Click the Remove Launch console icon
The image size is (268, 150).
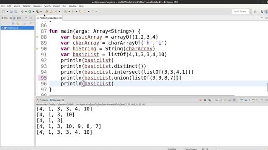point(205,100)
